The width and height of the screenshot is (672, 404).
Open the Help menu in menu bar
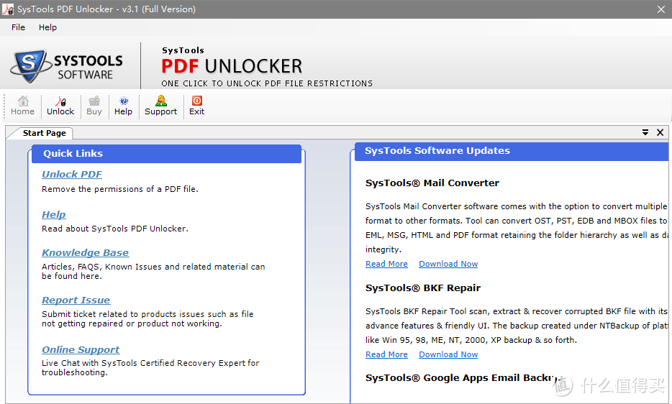pyautogui.click(x=47, y=27)
